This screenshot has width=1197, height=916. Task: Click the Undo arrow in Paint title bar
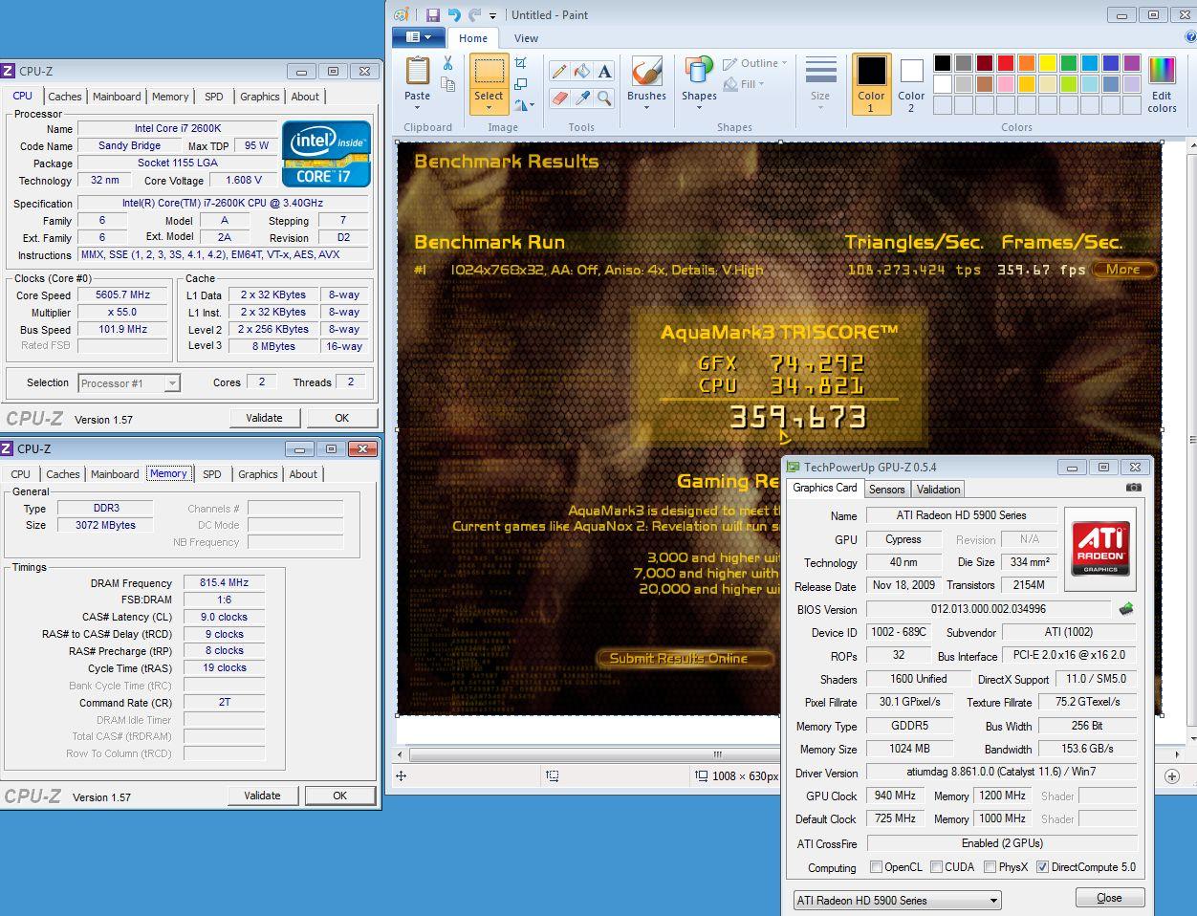[454, 14]
